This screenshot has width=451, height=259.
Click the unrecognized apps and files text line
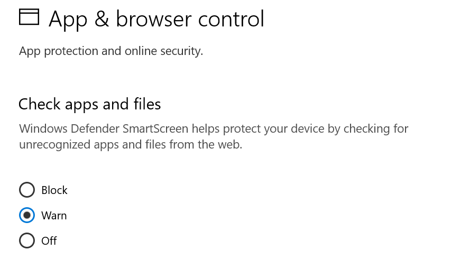[x=131, y=145]
